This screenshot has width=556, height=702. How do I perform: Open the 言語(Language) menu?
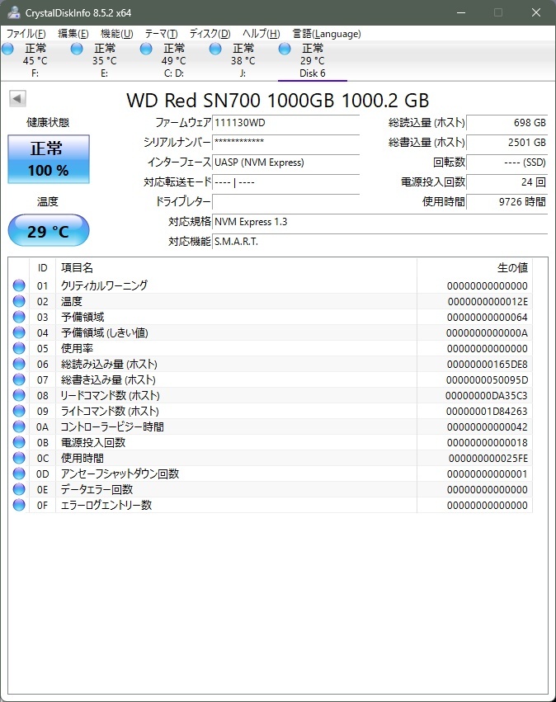coord(327,34)
